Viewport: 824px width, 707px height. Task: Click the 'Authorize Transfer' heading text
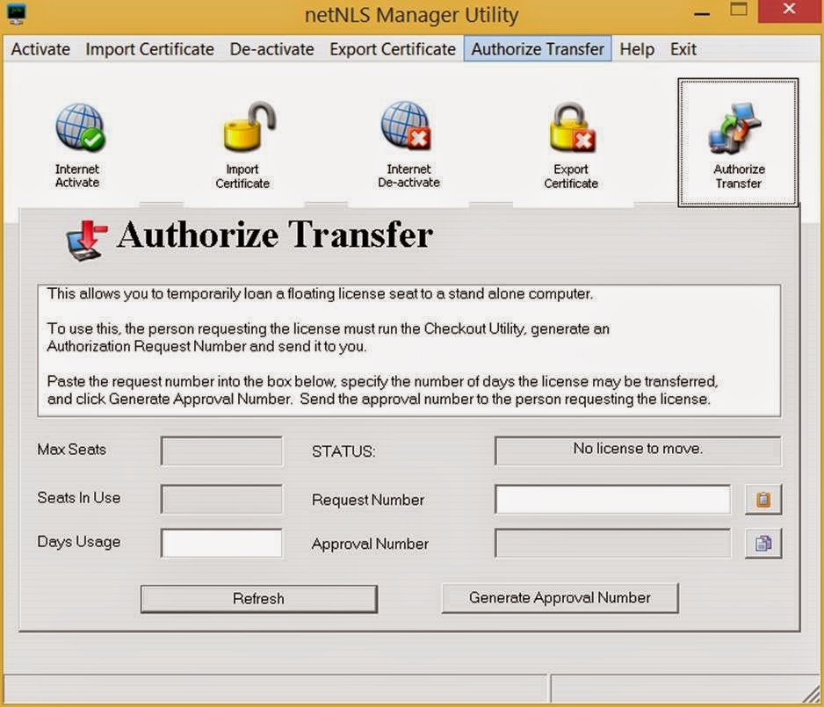click(x=275, y=234)
